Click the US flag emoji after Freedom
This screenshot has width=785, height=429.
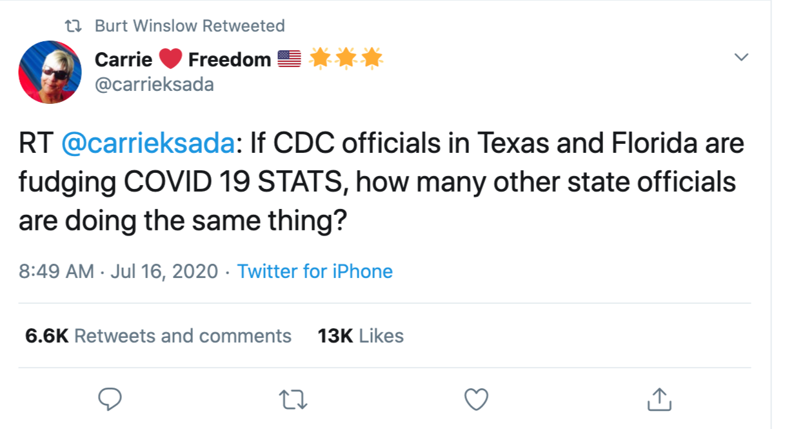click(289, 60)
